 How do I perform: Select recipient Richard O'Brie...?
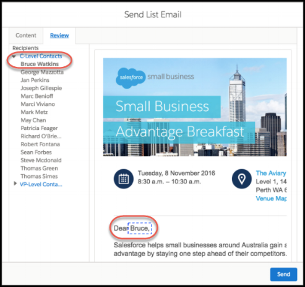(41, 136)
